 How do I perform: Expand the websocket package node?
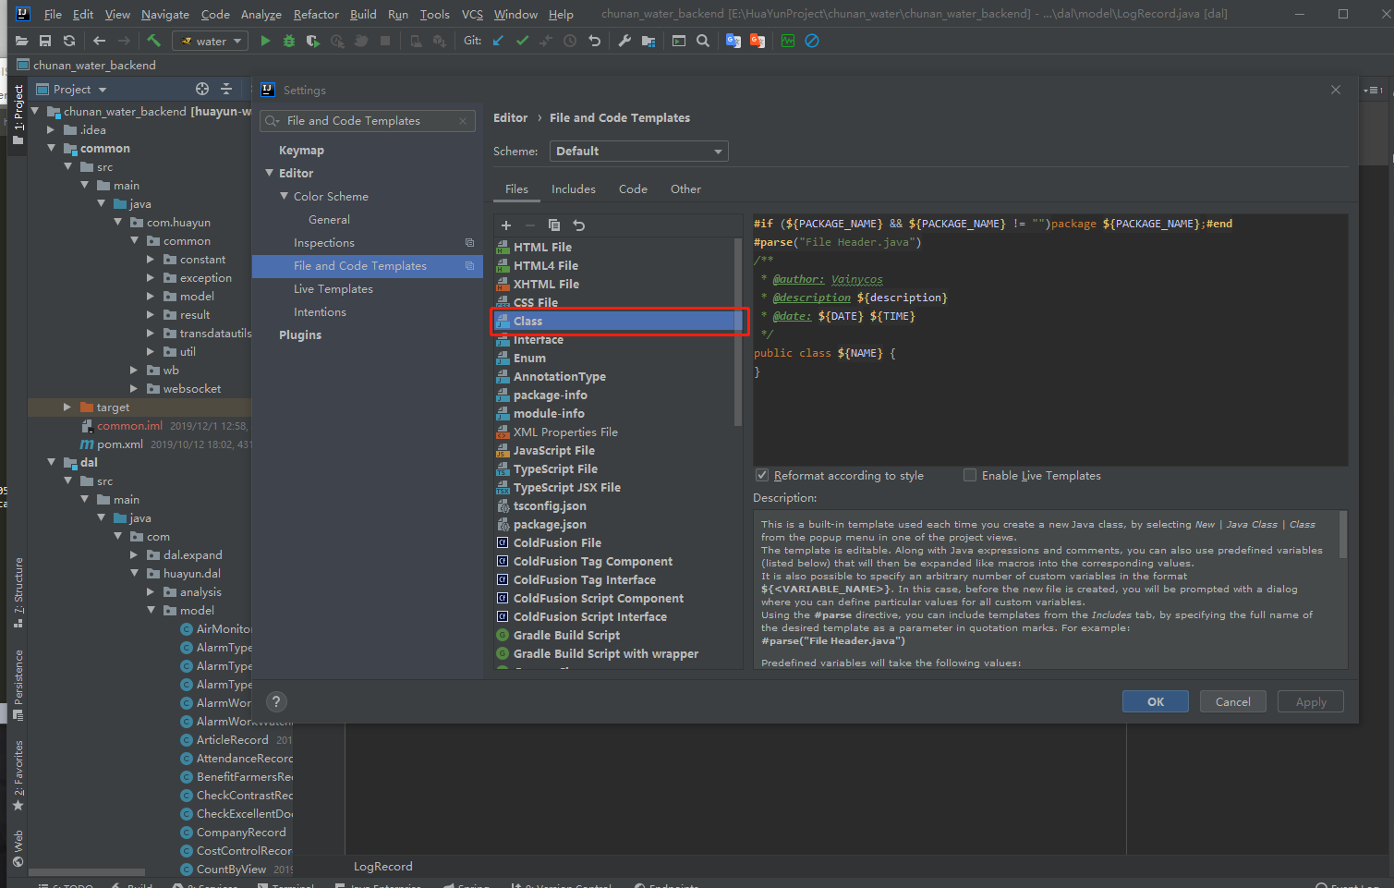point(134,388)
